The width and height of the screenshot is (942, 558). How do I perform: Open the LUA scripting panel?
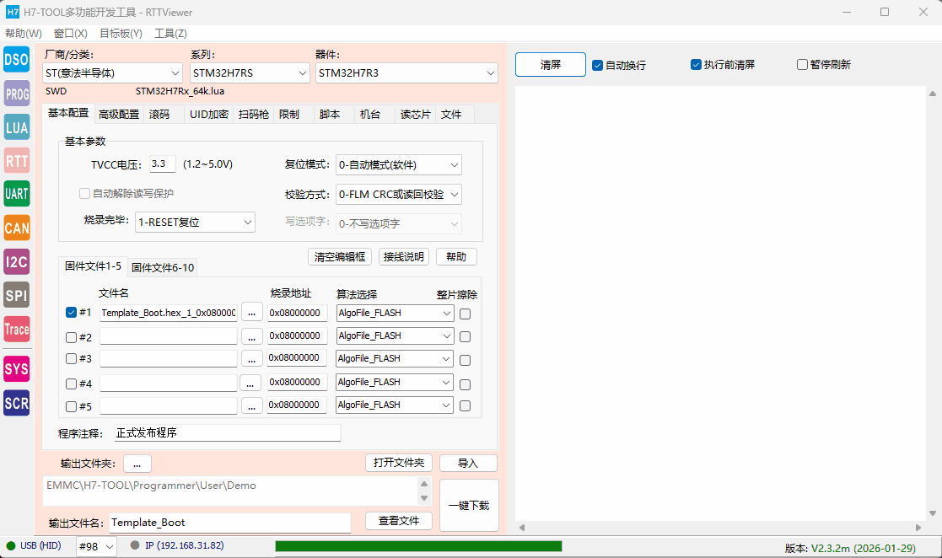pyautogui.click(x=16, y=127)
